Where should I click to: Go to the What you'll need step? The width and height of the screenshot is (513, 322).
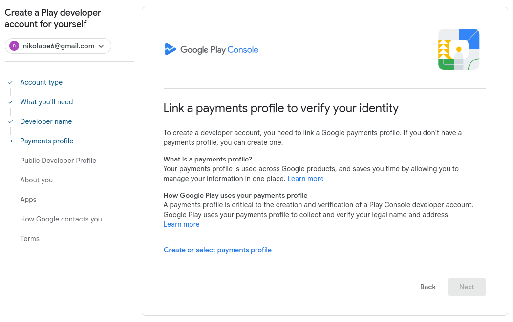[x=46, y=102]
